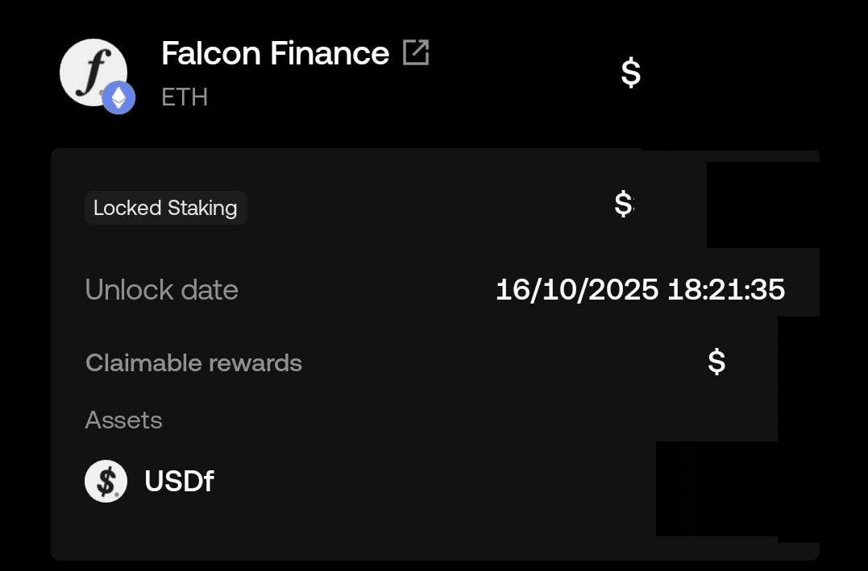Click the dollar value in Locked Staking row
This screenshot has height=571, width=868.
[623, 204]
